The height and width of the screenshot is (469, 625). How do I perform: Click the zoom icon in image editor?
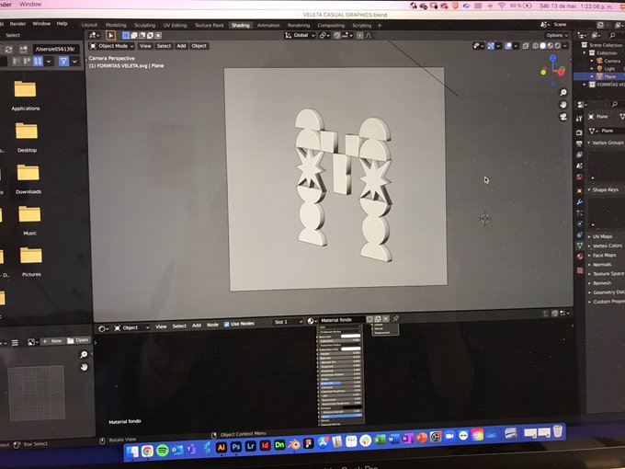[x=84, y=354]
